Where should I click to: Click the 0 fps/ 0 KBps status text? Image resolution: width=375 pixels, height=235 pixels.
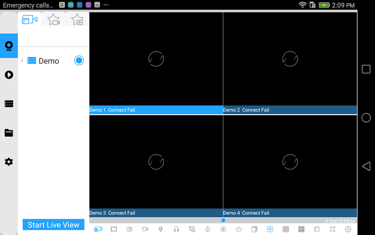point(340,221)
